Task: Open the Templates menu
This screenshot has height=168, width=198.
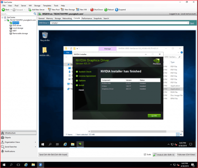Action: (x=47, y=6)
